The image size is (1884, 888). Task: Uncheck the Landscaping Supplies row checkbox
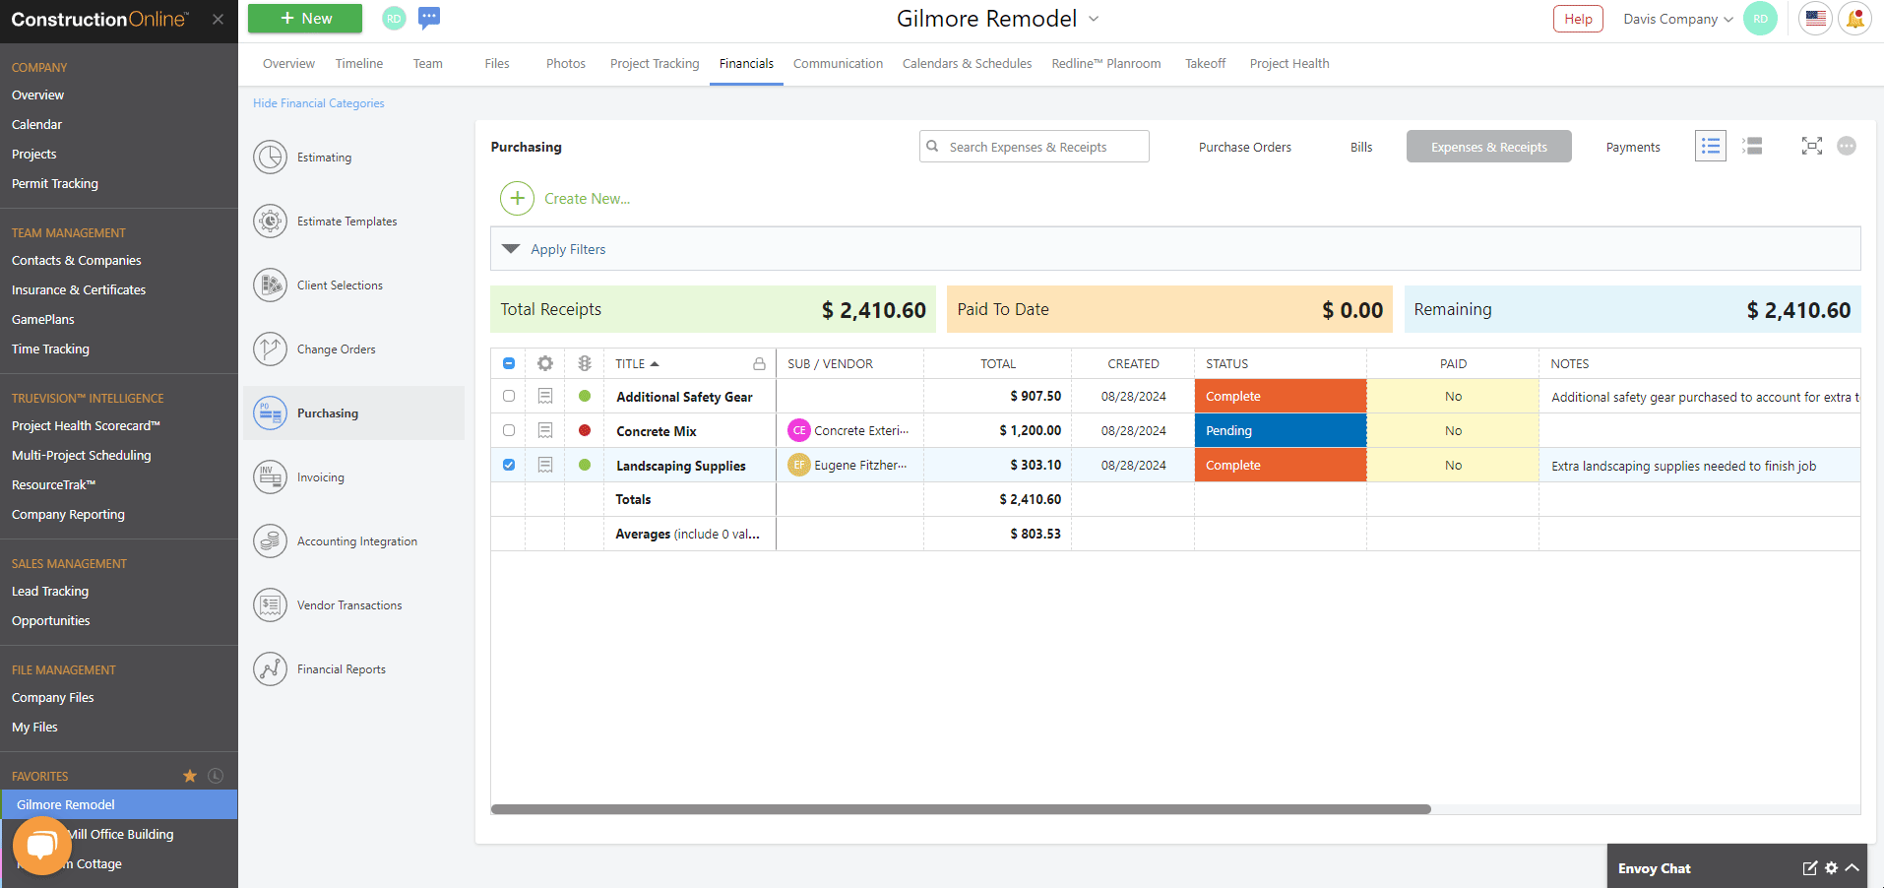pyautogui.click(x=509, y=465)
